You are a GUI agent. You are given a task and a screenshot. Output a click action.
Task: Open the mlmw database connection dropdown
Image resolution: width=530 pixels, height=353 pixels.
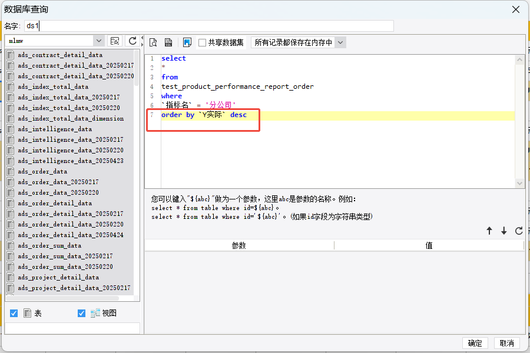tap(99, 41)
